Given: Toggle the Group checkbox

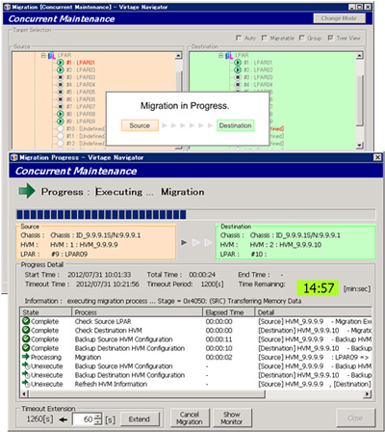Looking at the screenshot, I should 301,38.
